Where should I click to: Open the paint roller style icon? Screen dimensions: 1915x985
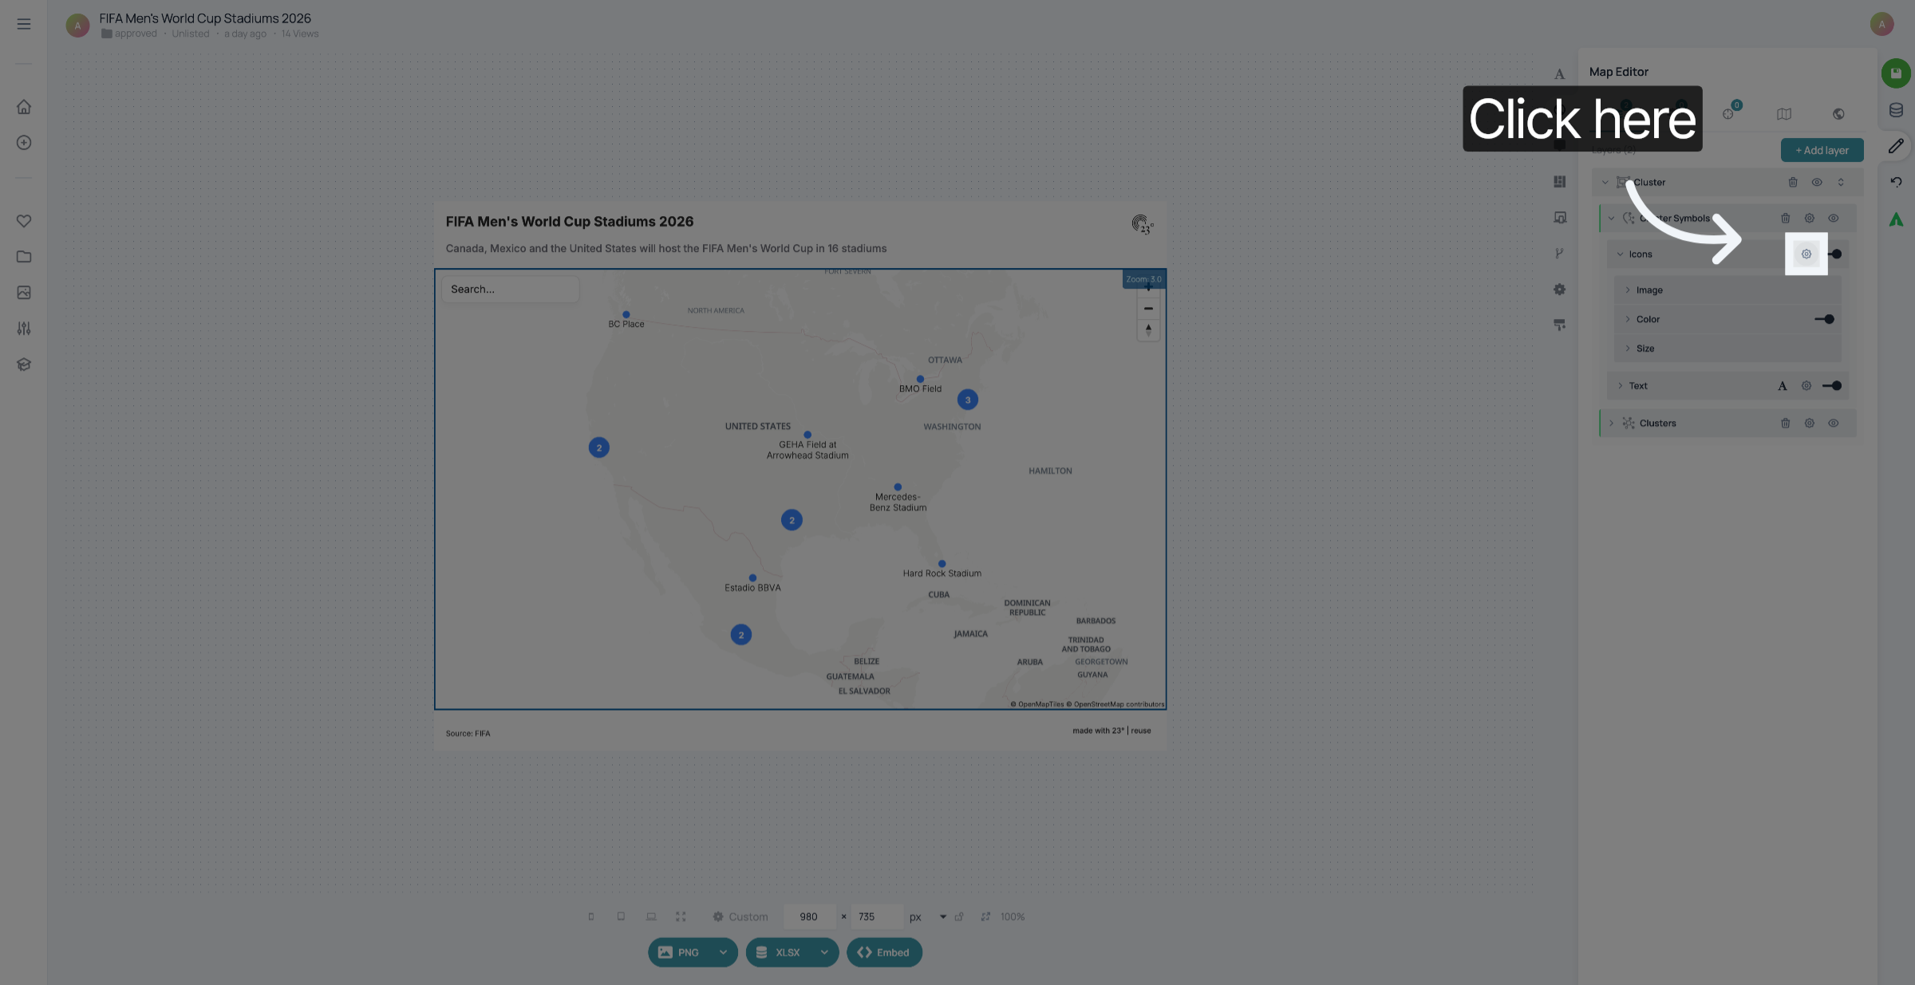click(1559, 325)
